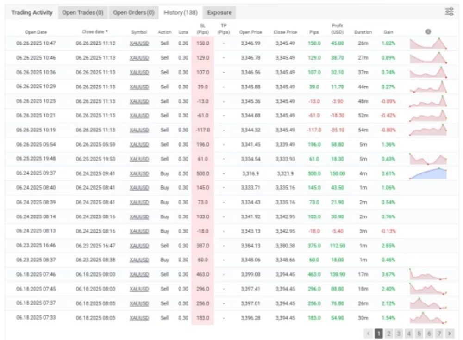The height and width of the screenshot is (340, 463).
Task: Go to next page arrow in pagination
Action: 449,333
